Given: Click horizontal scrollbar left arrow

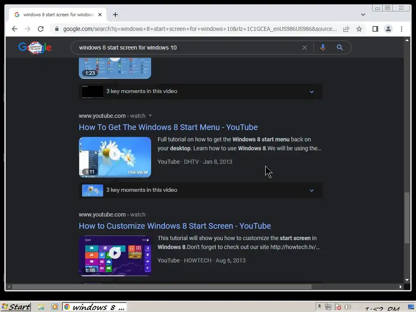Looking at the screenshot, I should coord(9,287).
